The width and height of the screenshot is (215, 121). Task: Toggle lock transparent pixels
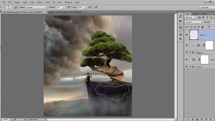[191, 27]
